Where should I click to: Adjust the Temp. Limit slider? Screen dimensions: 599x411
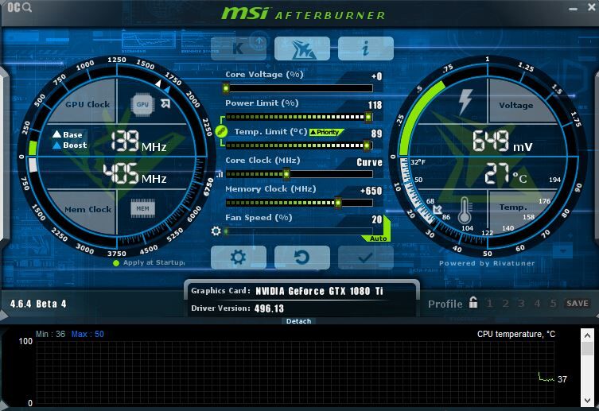coord(299,145)
